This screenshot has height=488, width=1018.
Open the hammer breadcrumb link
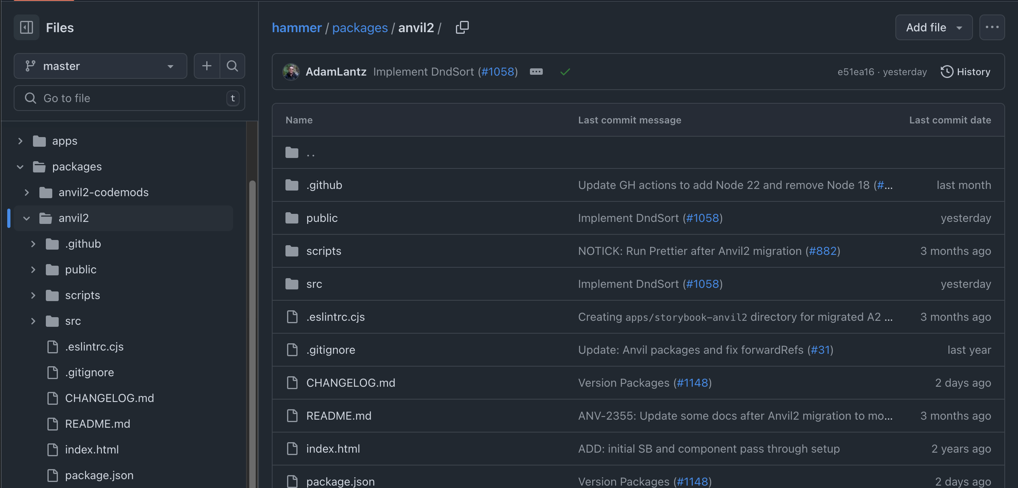pyautogui.click(x=297, y=28)
